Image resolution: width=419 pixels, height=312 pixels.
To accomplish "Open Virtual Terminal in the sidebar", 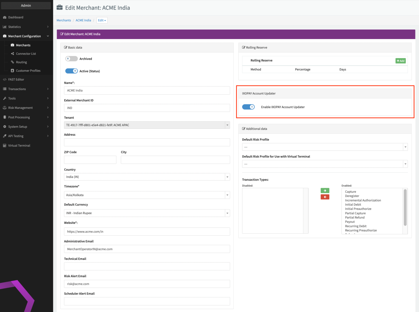I will [x=19, y=146].
